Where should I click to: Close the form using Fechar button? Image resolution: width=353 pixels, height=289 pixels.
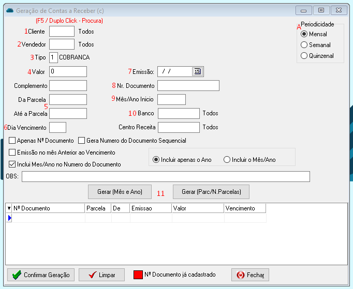coord(250,275)
